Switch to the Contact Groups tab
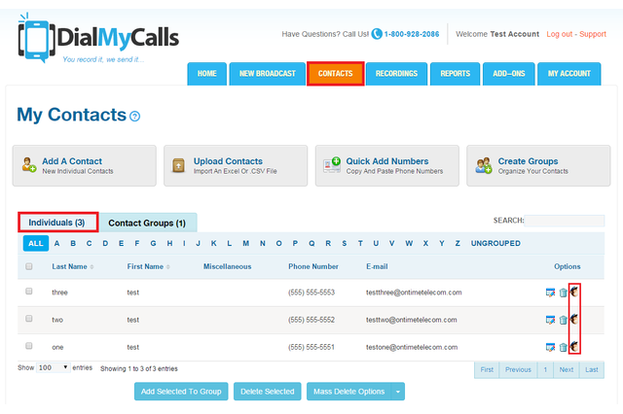This screenshot has width=623, height=414. point(147,223)
